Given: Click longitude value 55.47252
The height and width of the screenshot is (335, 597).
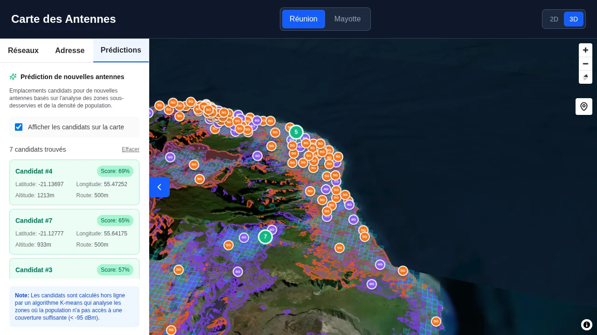Looking at the screenshot, I should click(115, 184).
